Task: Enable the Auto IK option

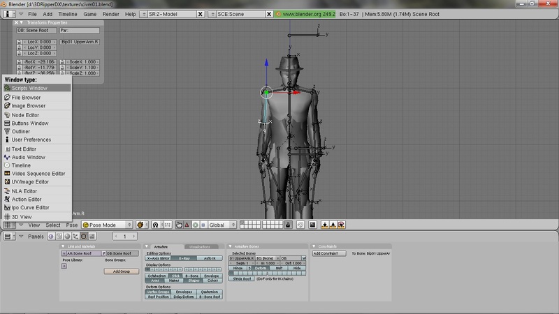Action: click(210, 258)
